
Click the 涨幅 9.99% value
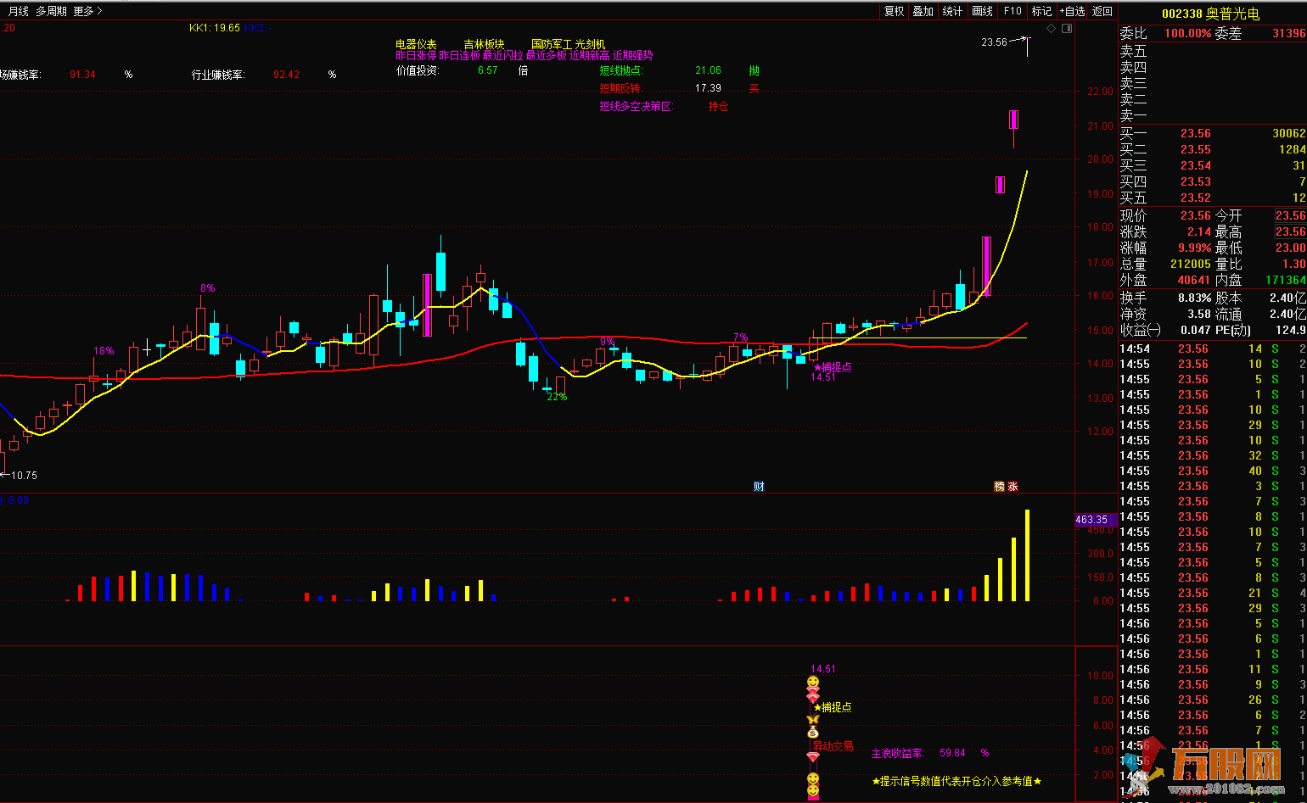click(1194, 248)
